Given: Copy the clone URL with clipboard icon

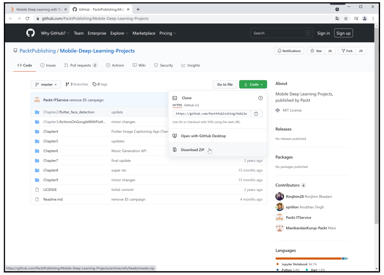Looking at the screenshot, I should point(256,114).
